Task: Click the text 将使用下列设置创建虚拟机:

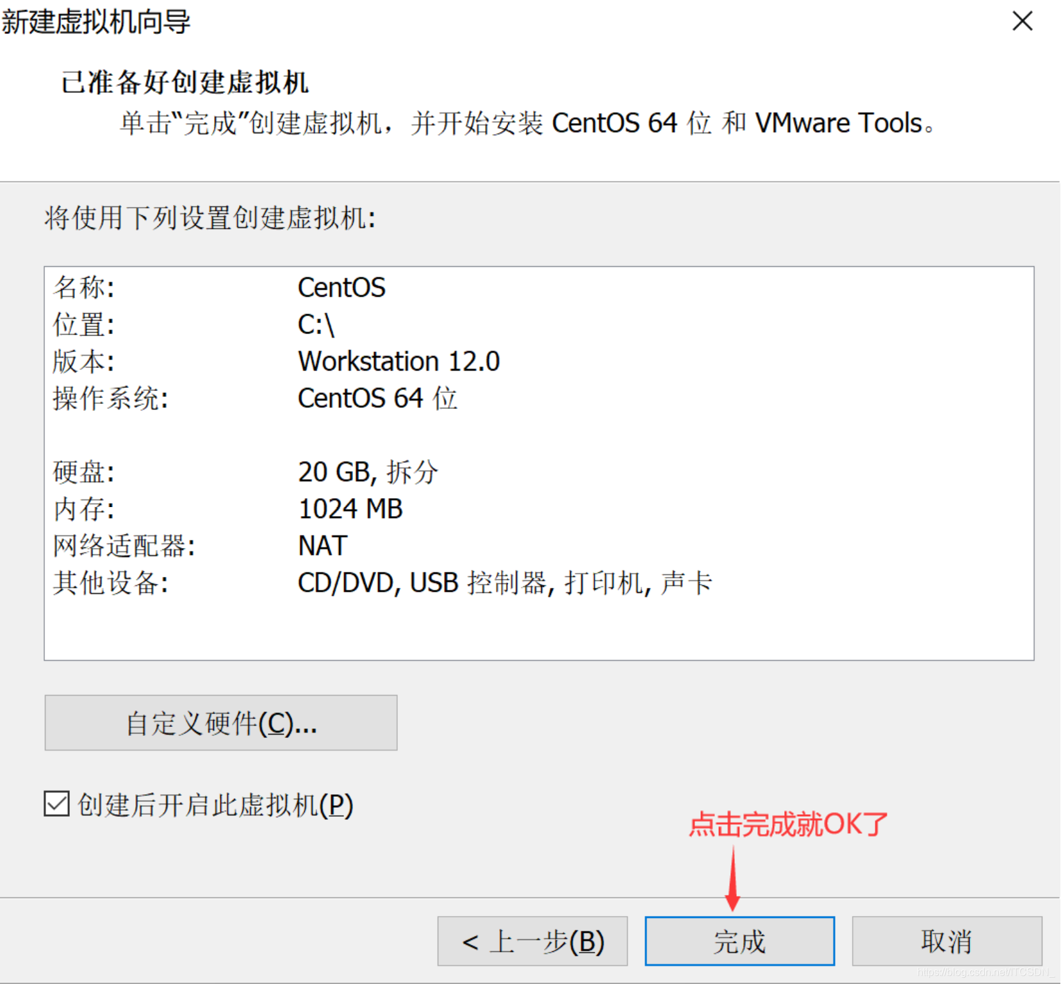Action: tap(210, 218)
